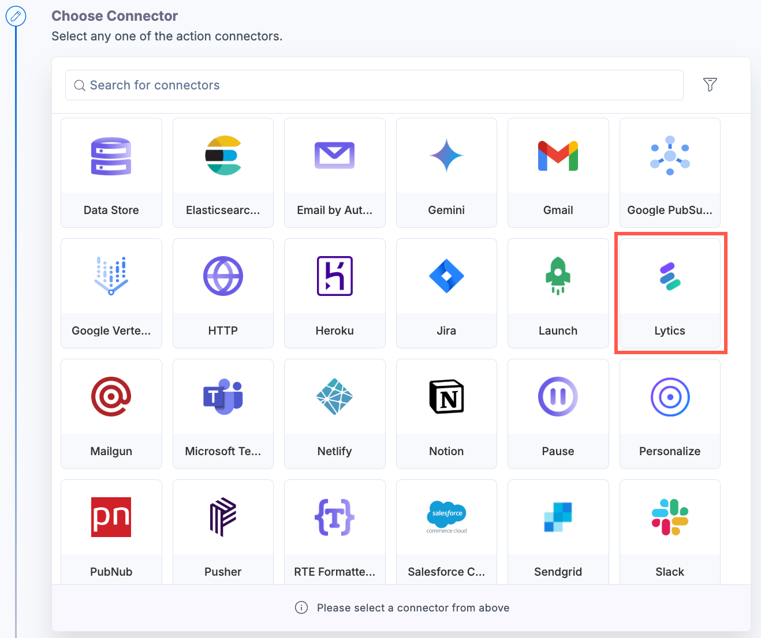This screenshot has width=761, height=638.
Task: Pick the Sendgrid connector icon
Action: 558,517
